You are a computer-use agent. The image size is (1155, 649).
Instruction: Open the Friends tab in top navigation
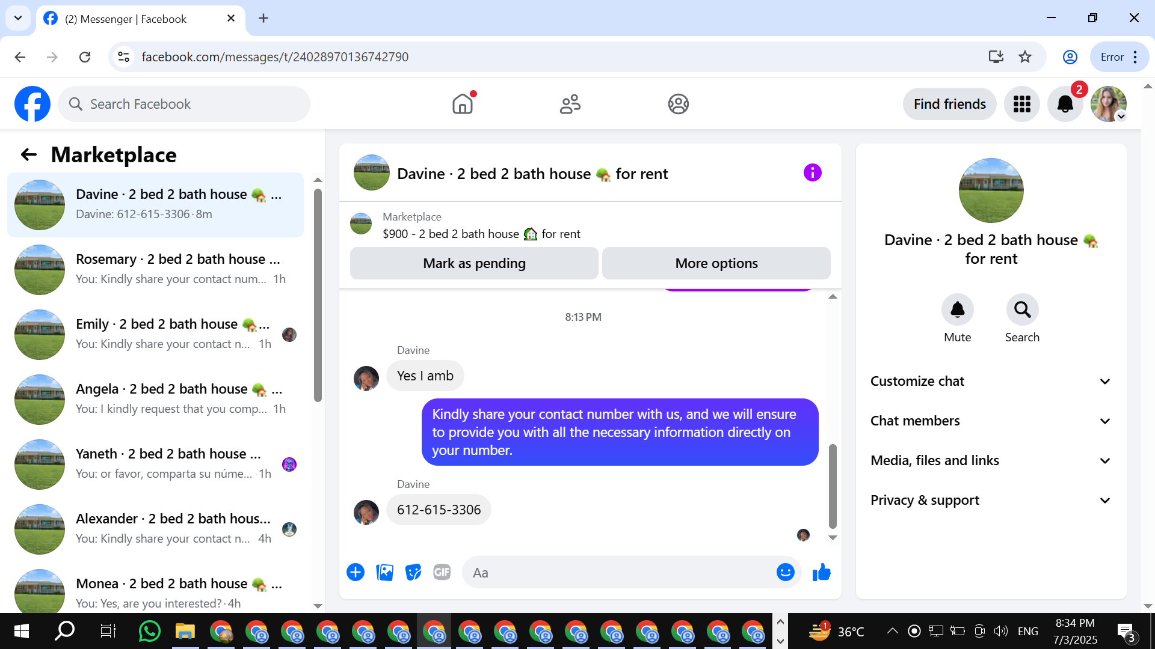click(570, 104)
